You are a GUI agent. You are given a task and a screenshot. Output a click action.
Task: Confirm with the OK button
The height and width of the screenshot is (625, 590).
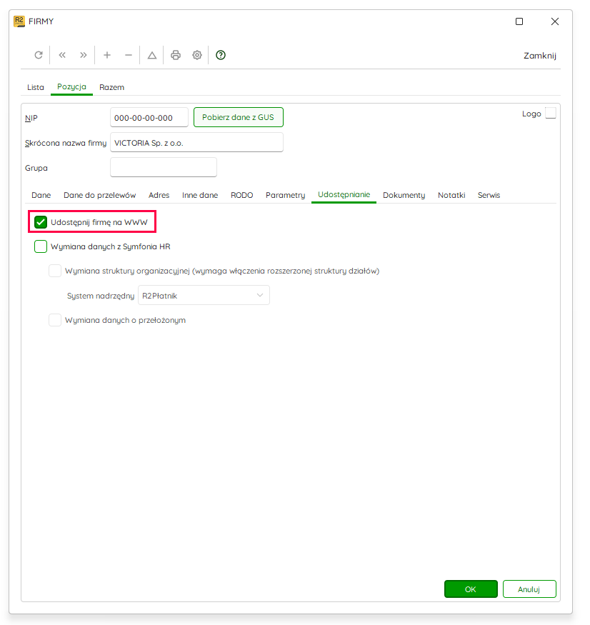(x=471, y=589)
